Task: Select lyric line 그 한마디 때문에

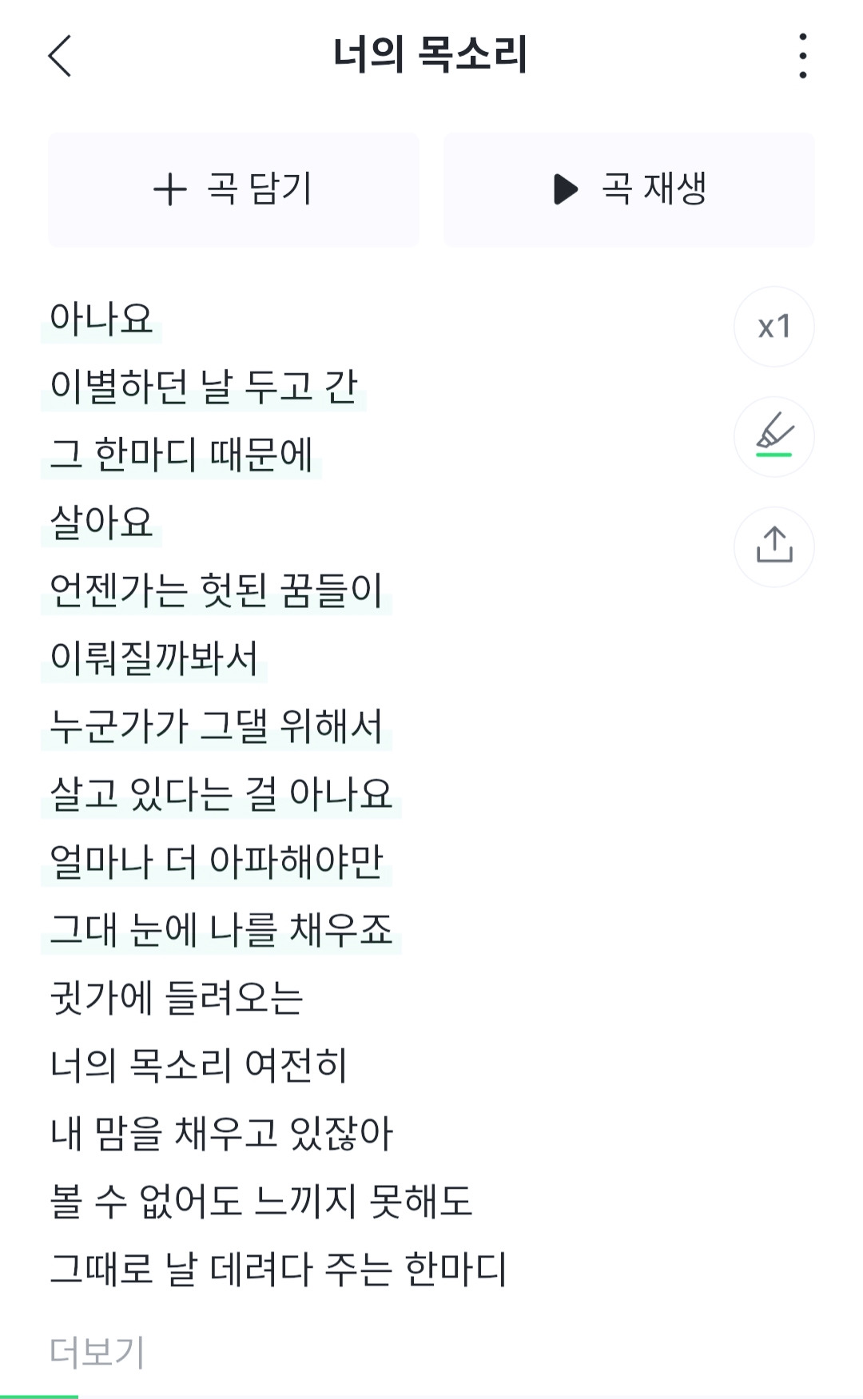Action: tap(181, 454)
